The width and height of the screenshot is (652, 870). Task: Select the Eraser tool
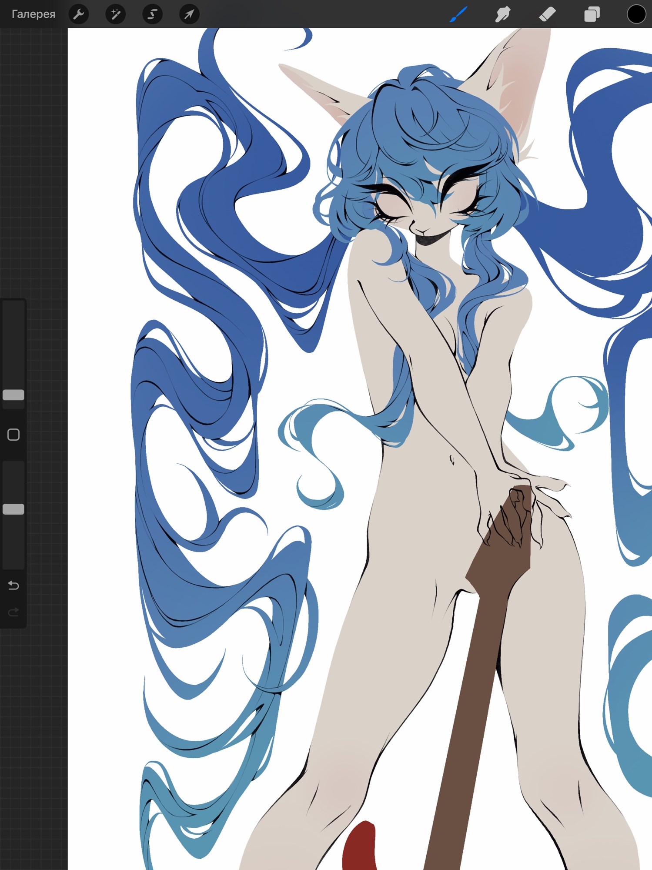547,14
